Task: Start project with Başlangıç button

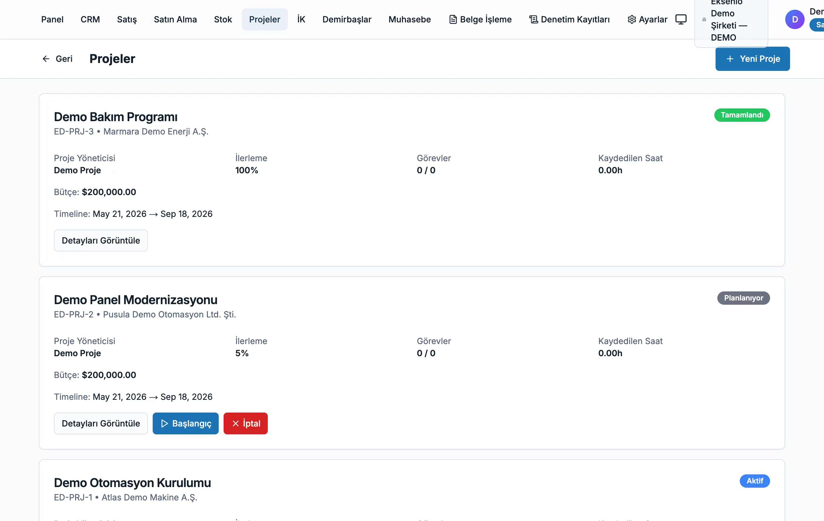Action: click(x=185, y=423)
